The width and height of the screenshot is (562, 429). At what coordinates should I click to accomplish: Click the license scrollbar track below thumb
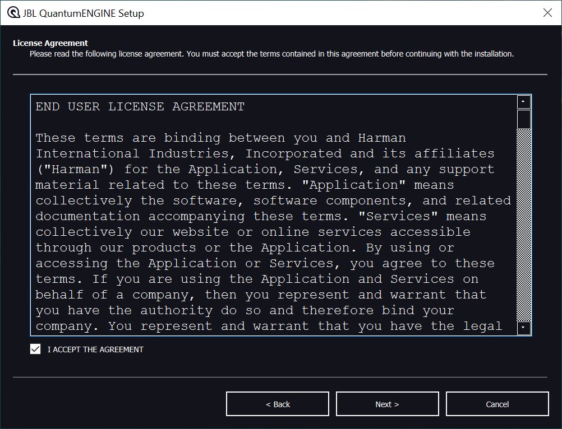click(524, 225)
